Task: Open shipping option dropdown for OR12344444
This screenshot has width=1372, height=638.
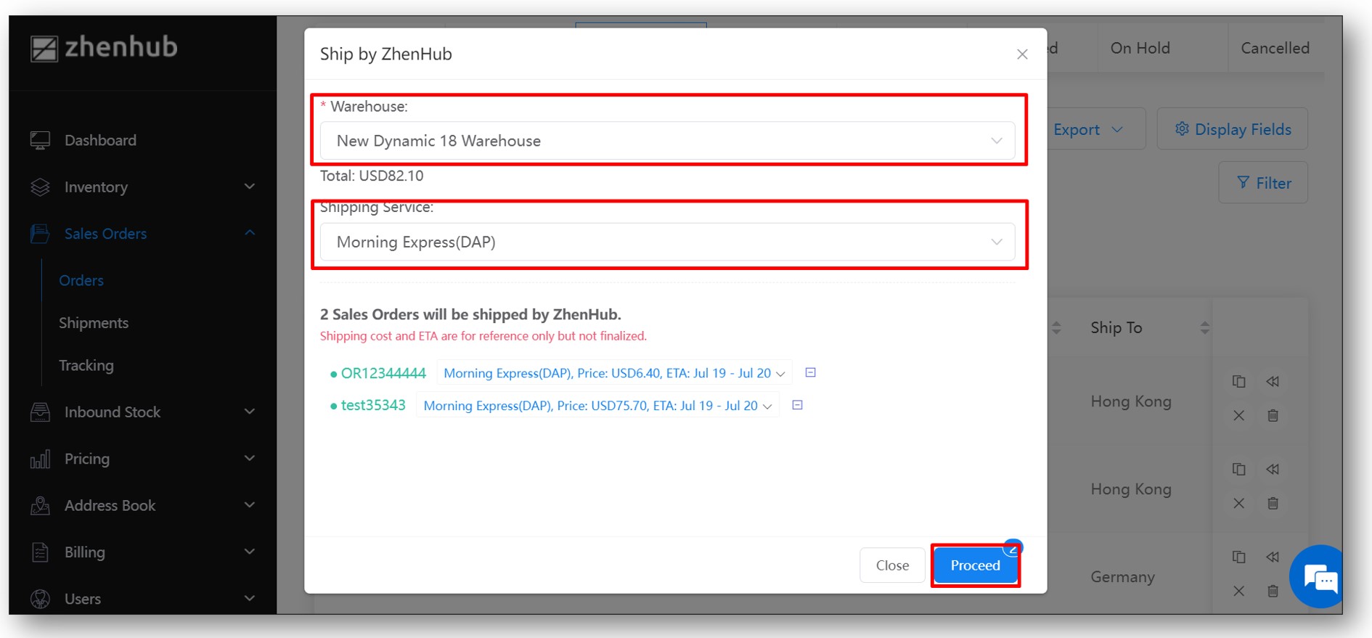Action: point(614,373)
